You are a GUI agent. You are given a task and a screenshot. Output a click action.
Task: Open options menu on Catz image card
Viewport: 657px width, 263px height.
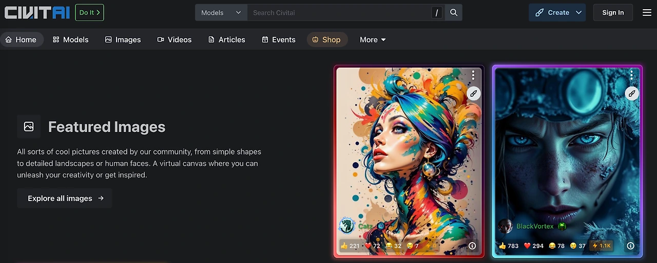tap(473, 75)
